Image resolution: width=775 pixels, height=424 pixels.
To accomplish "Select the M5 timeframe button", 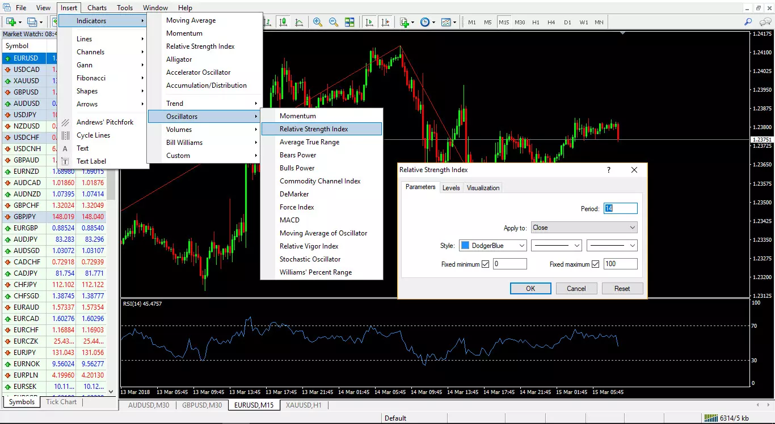I will [488, 22].
